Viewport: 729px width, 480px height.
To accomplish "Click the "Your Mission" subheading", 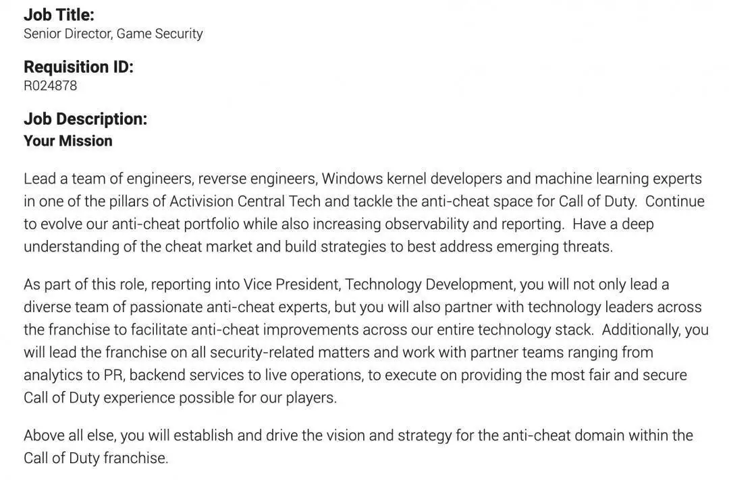I will pyautogui.click(x=67, y=141).
